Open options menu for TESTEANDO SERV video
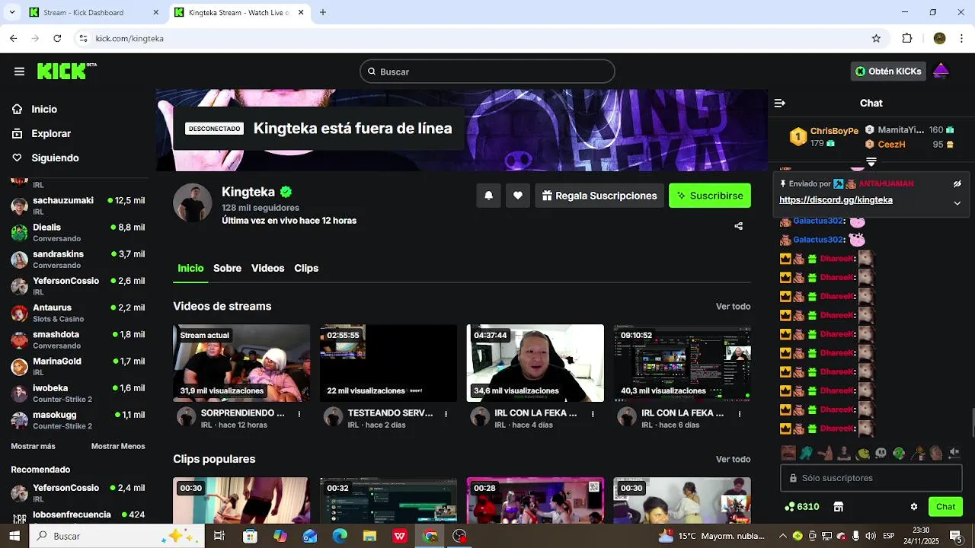Screen dimensions: 975x548 [446, 414]
